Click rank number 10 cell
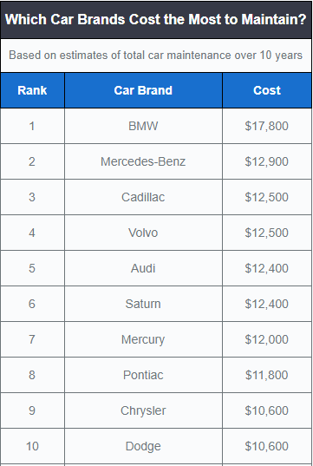313x466 pixels. 32,446
